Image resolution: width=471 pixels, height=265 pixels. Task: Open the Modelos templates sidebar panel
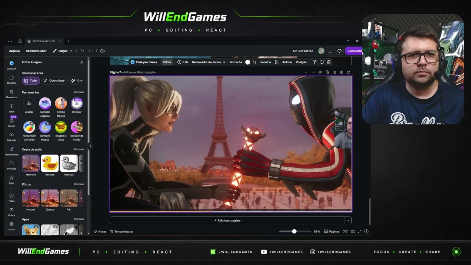11,79
